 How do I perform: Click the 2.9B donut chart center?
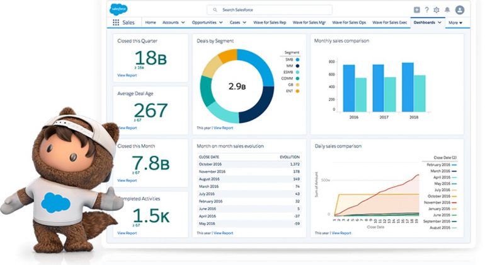tap(237, 86)
